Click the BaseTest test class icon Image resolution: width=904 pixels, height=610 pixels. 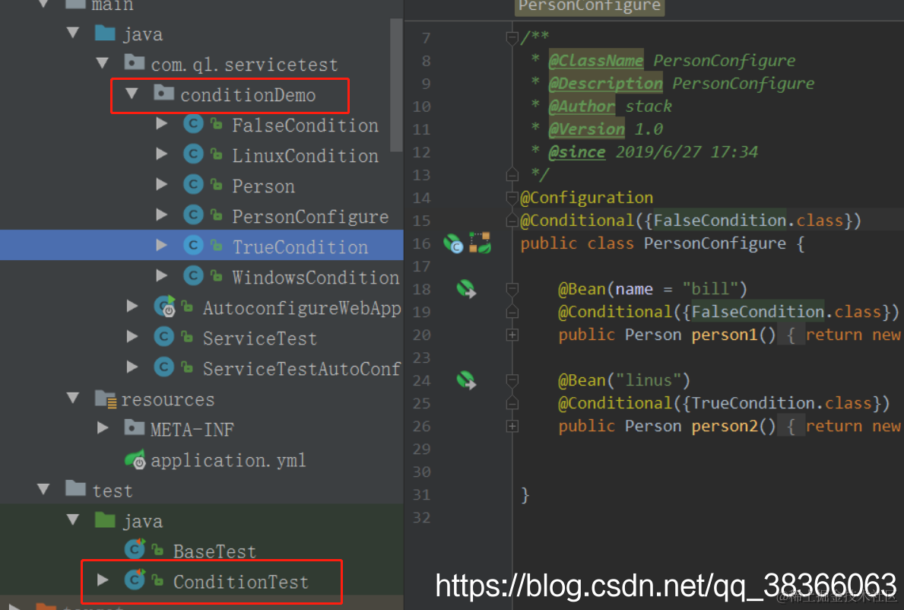(x=135, y=549)
